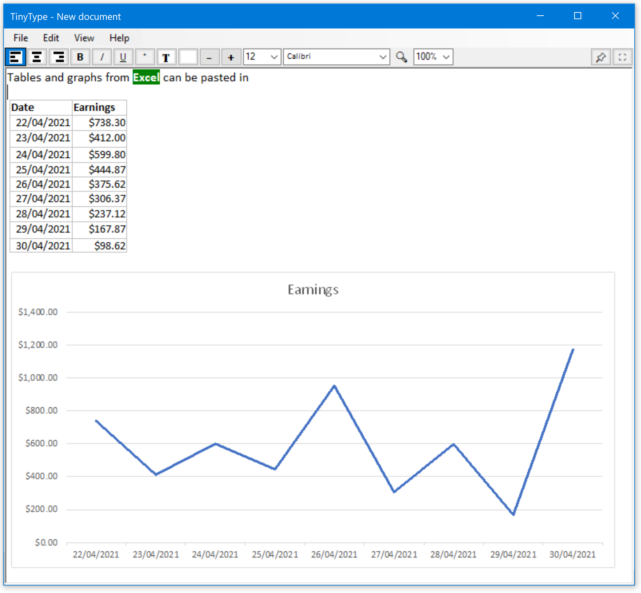This screenshot has width=641, height=593.
Task: Click the text color T icon
Action: point(166,57)
